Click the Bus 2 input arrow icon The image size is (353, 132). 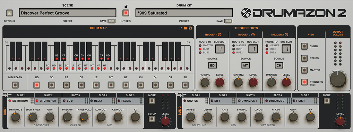coord(180,95)
